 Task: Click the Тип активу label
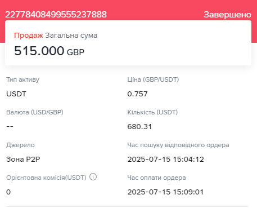pos(22,79)
